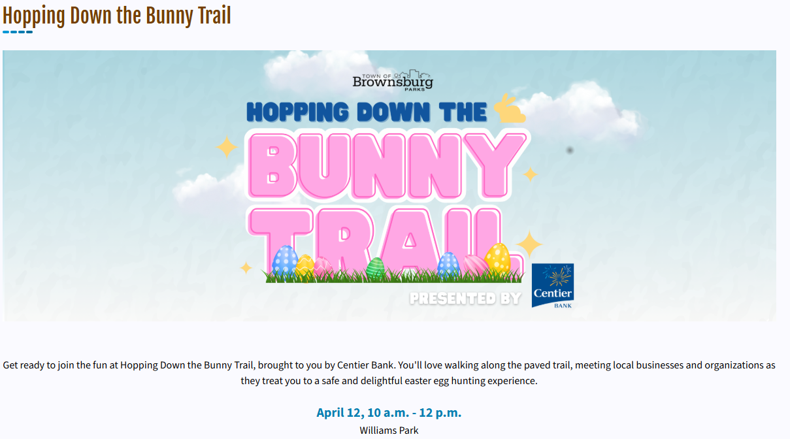Click the "Hopping Down the Bunny Trail" page heading
This screenshot has width=790, height=439.
point(117,15)
